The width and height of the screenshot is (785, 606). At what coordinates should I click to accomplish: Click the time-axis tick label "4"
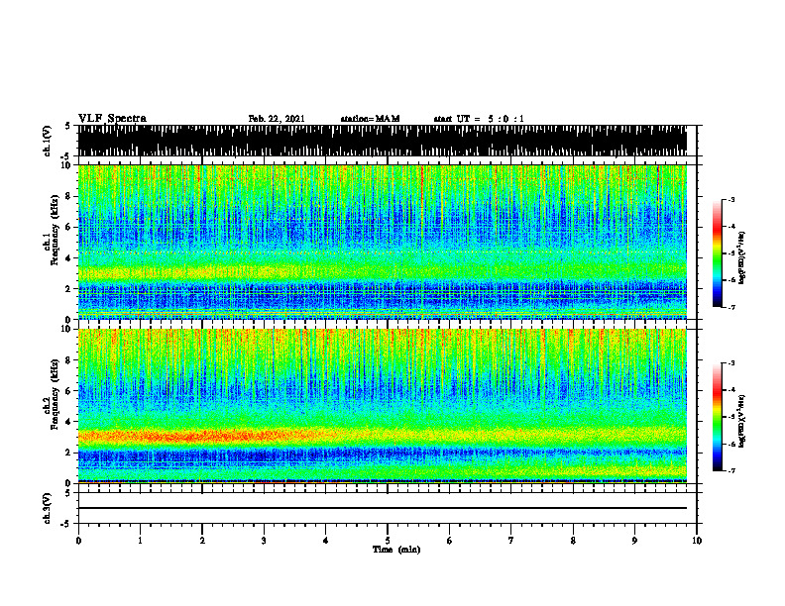point(326,541)
